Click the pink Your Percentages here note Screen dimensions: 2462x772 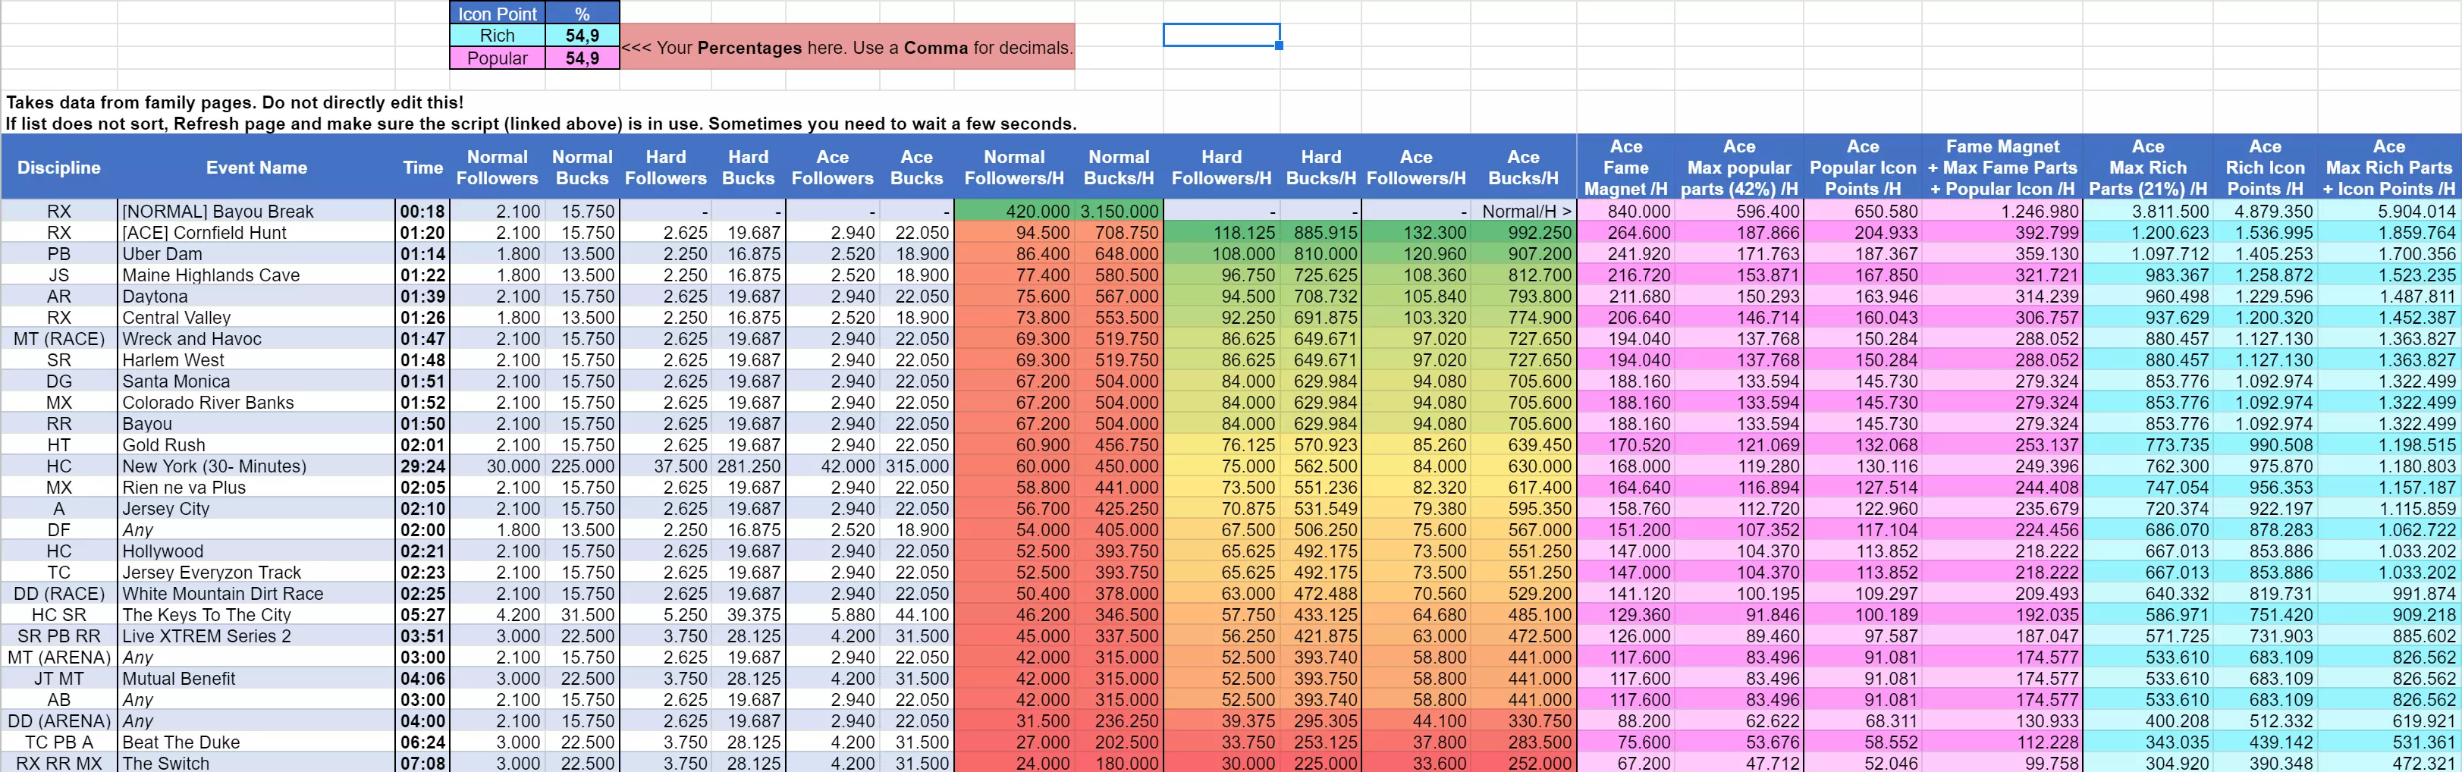click(846, 47)
